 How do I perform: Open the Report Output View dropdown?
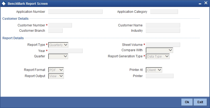(56, 76)
